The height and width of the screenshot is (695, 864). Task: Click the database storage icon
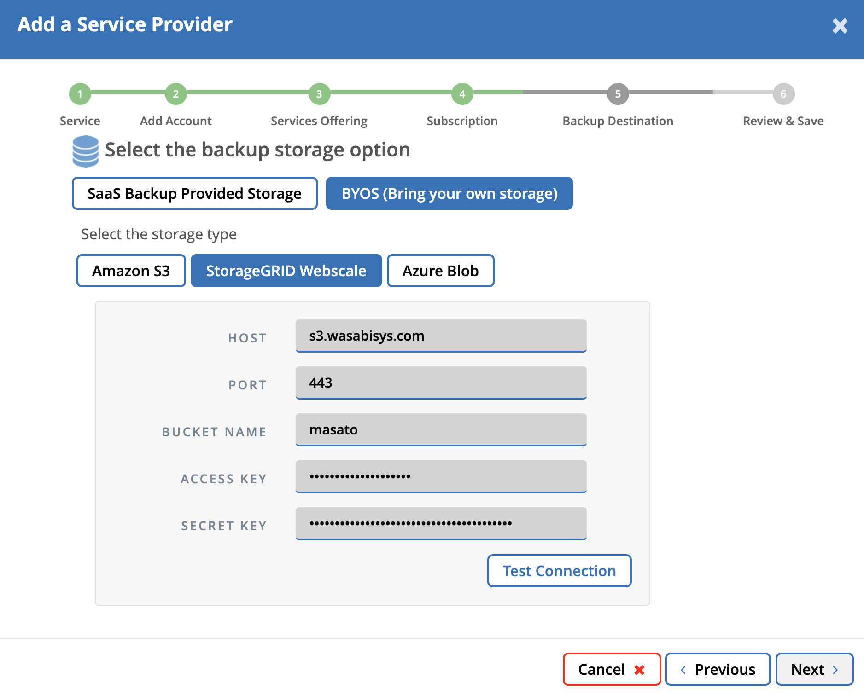(x=86, y=151)
